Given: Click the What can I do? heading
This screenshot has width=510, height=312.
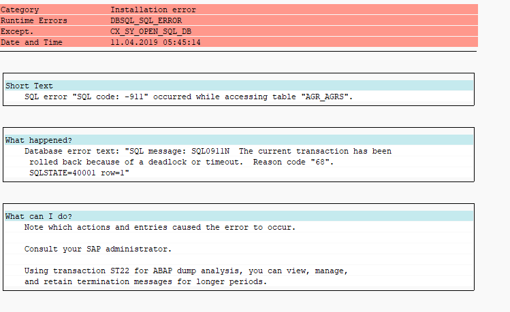Looking at the screenshot, I should point(38,217).
